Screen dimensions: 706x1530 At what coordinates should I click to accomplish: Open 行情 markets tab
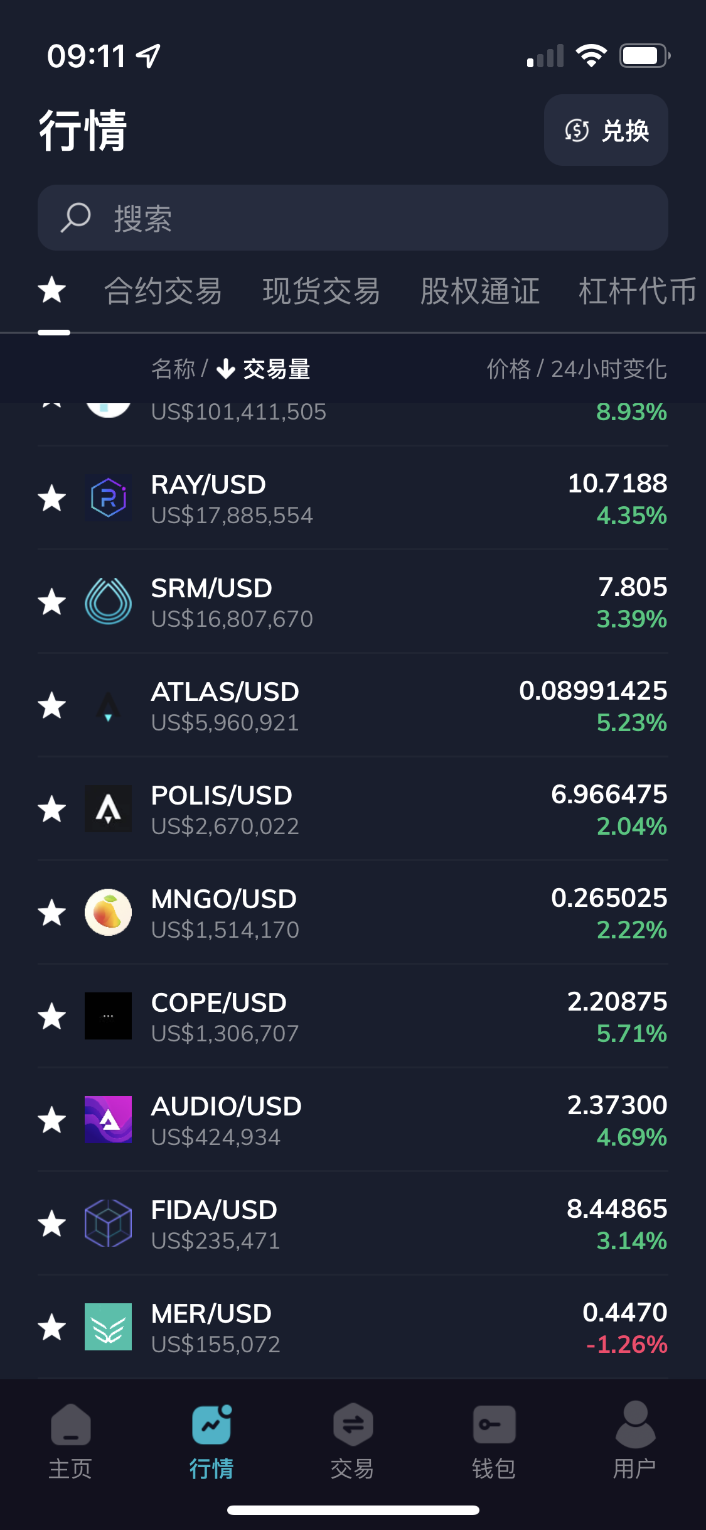211,1442
